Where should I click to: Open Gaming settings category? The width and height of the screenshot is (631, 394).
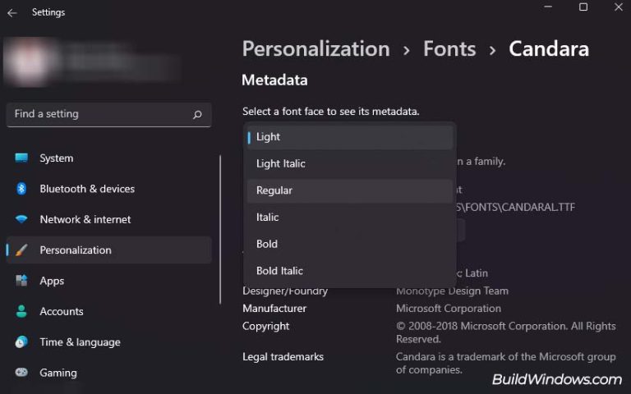[x=109, y=373]
